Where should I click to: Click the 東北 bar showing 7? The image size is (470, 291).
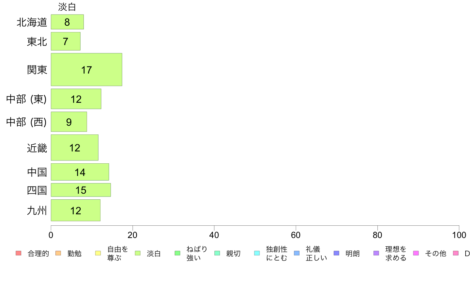(66, 42)
